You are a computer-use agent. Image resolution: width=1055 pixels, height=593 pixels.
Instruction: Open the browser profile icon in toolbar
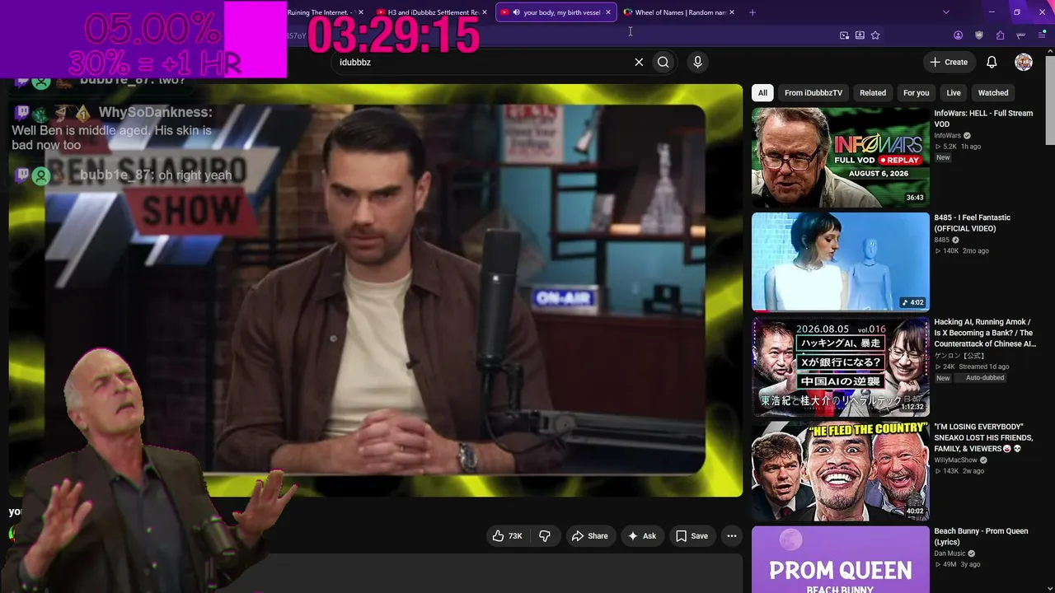pyautogui.click(x=958, y=35)
